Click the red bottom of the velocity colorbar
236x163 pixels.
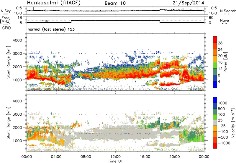pyautogui.click(x=215, y=146)
